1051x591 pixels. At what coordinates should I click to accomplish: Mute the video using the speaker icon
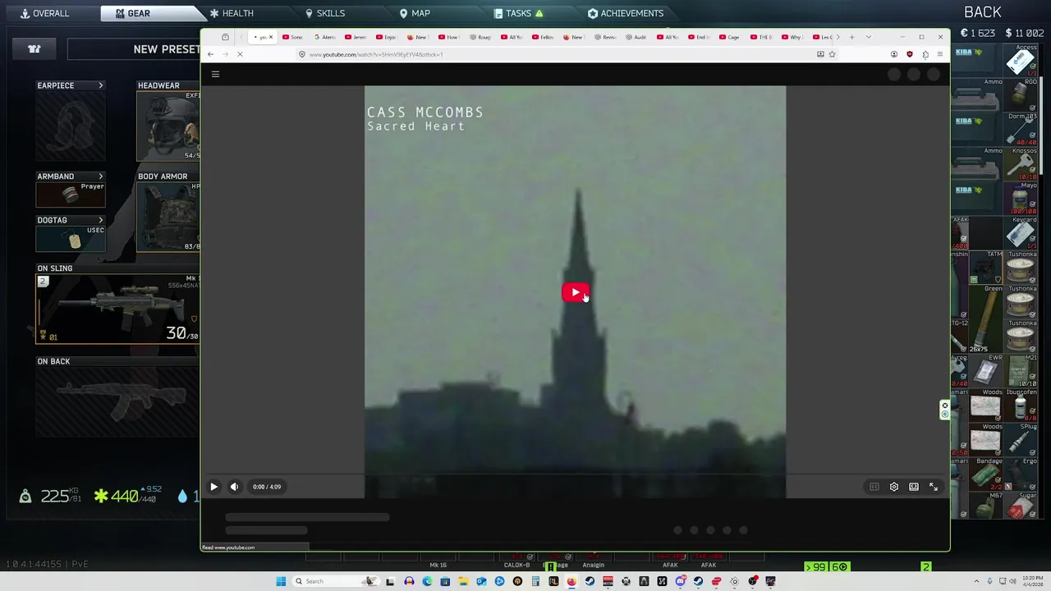(234, 487)
